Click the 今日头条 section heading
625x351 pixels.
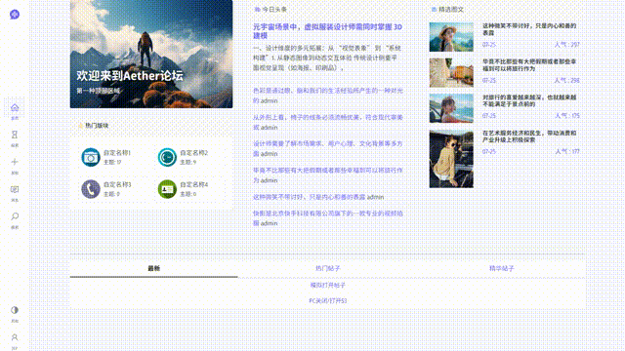point(274,10)
